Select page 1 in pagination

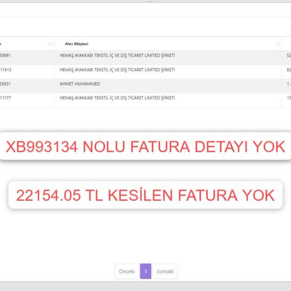145,271
